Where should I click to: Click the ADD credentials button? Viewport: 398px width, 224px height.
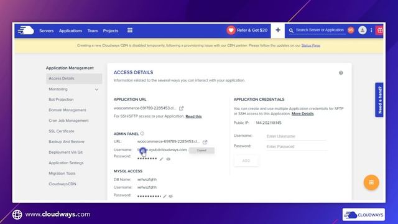coord(246,161)
